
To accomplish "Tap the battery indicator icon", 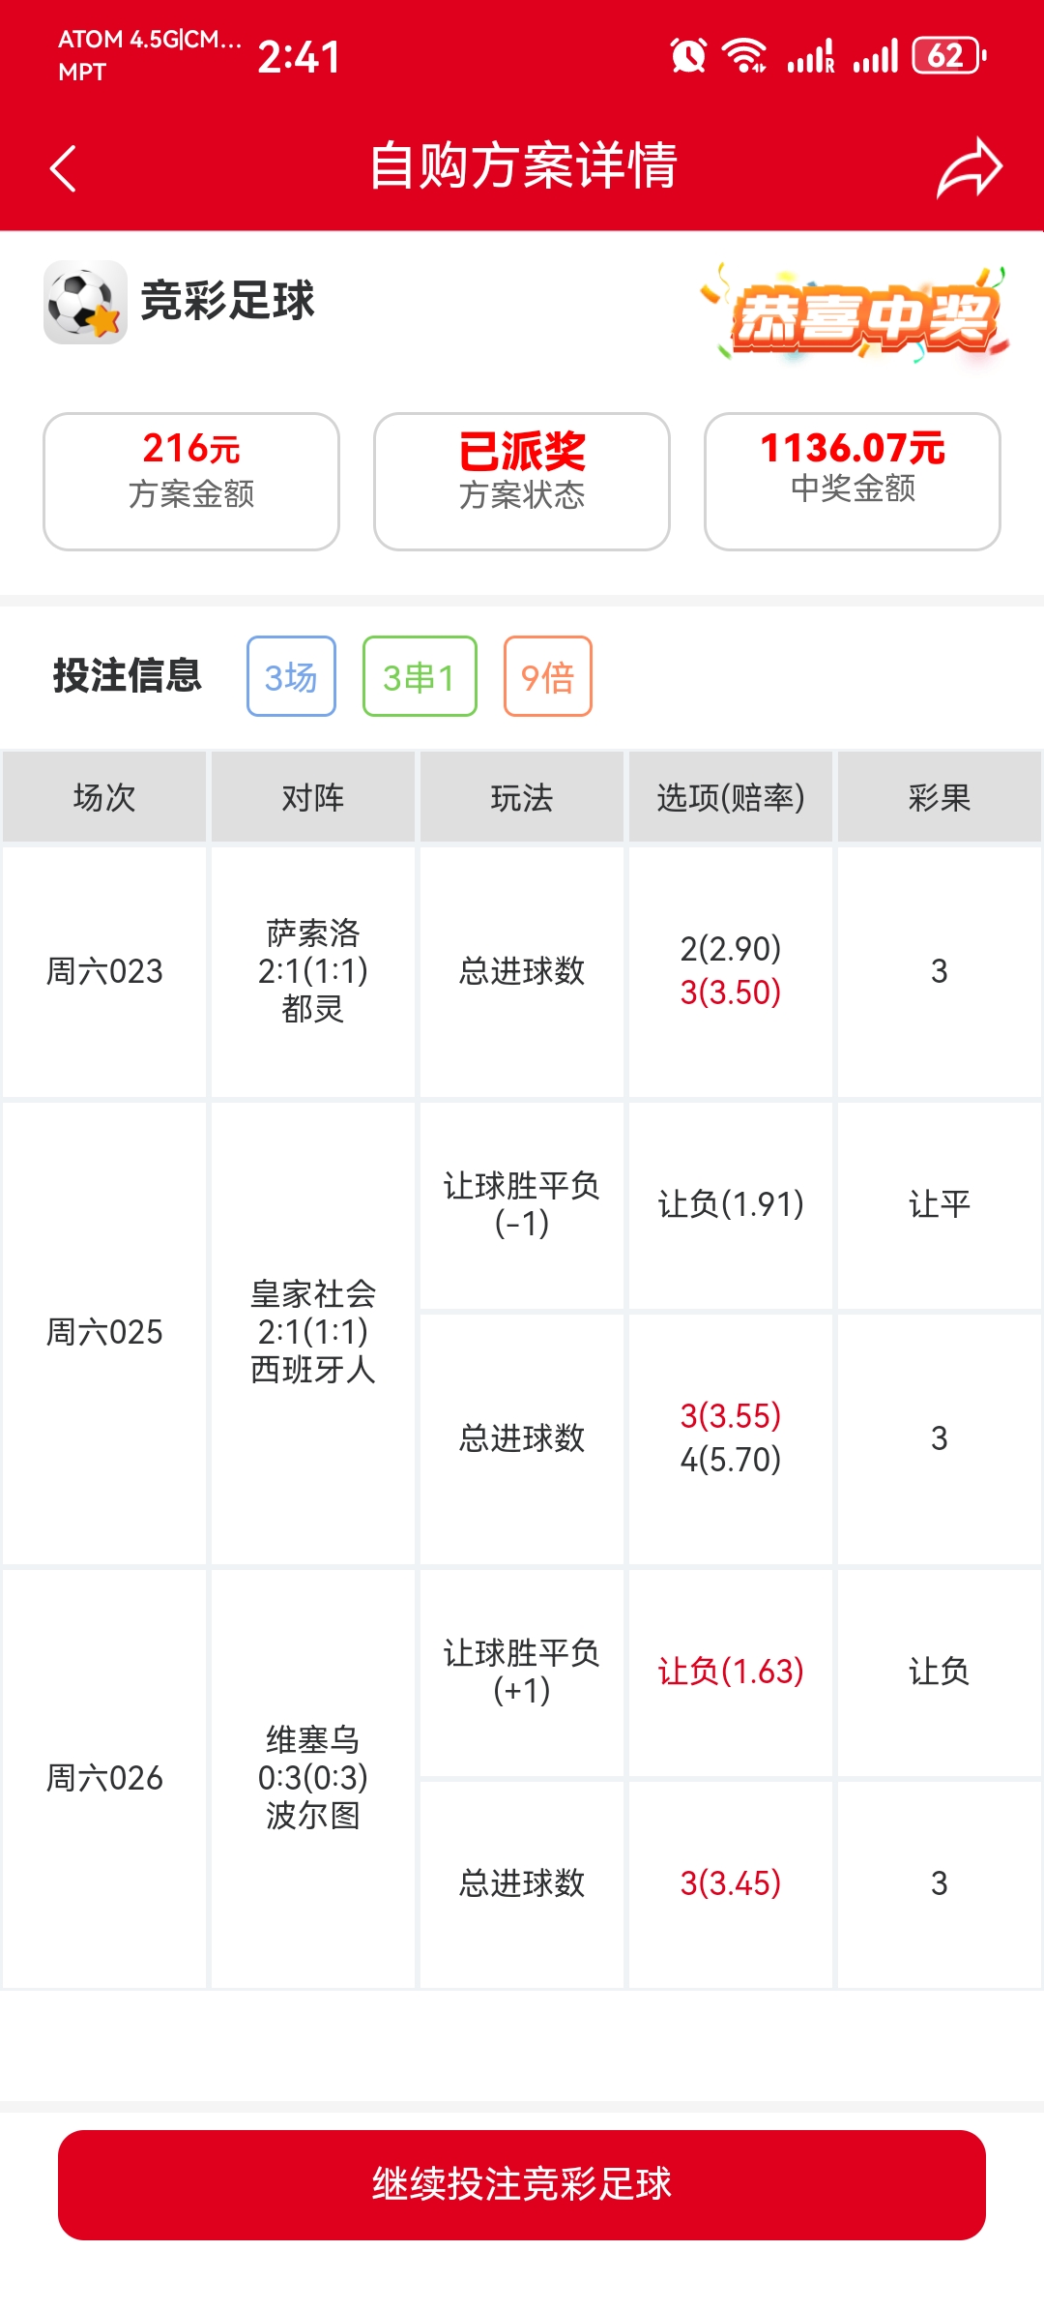I will pos(949,55).
